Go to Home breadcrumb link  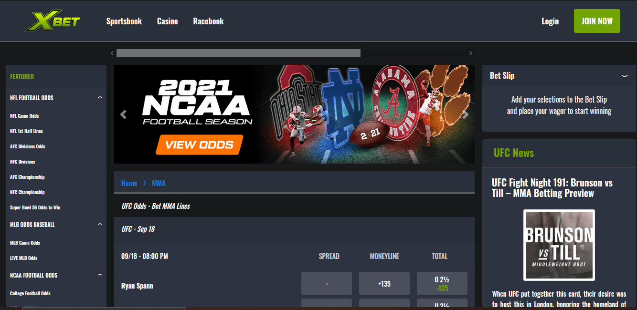point(129,183)
